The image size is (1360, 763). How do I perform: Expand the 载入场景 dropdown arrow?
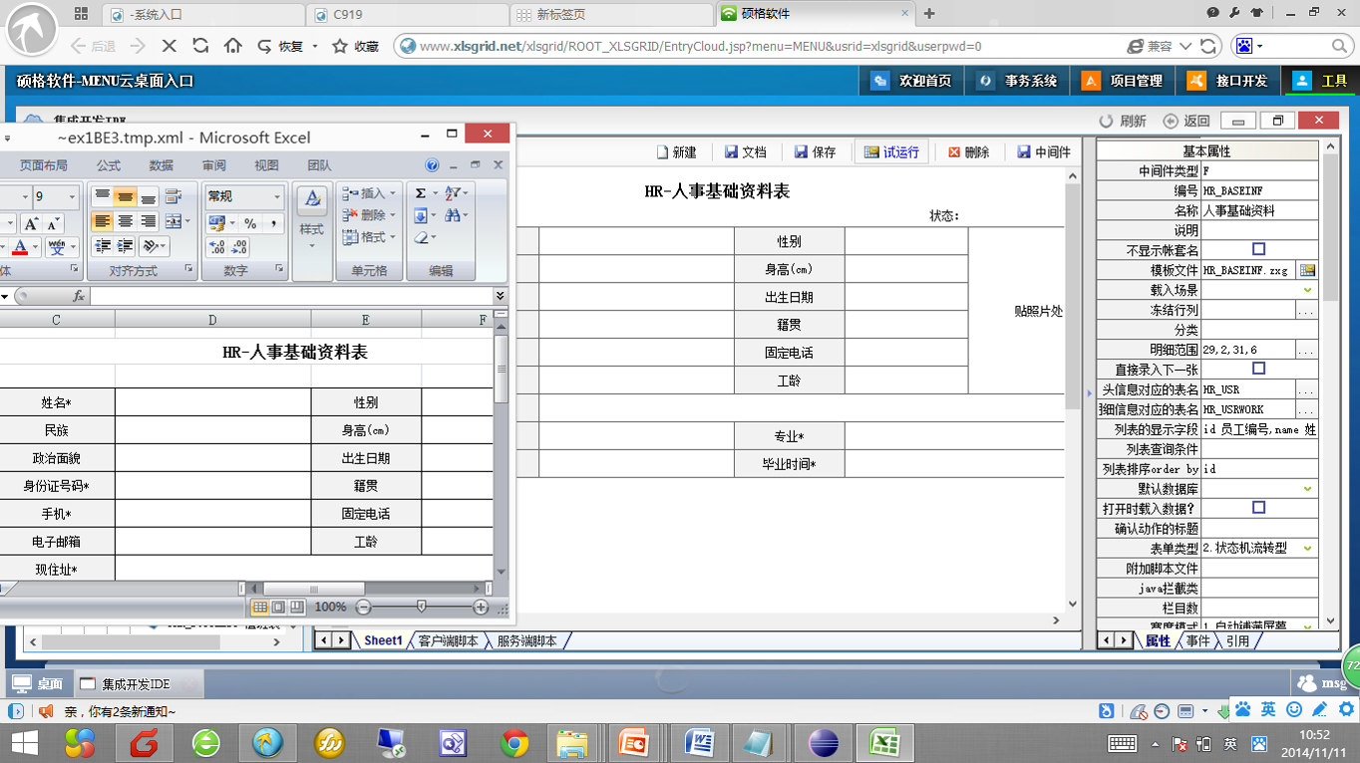click(x=1307, y=290)
